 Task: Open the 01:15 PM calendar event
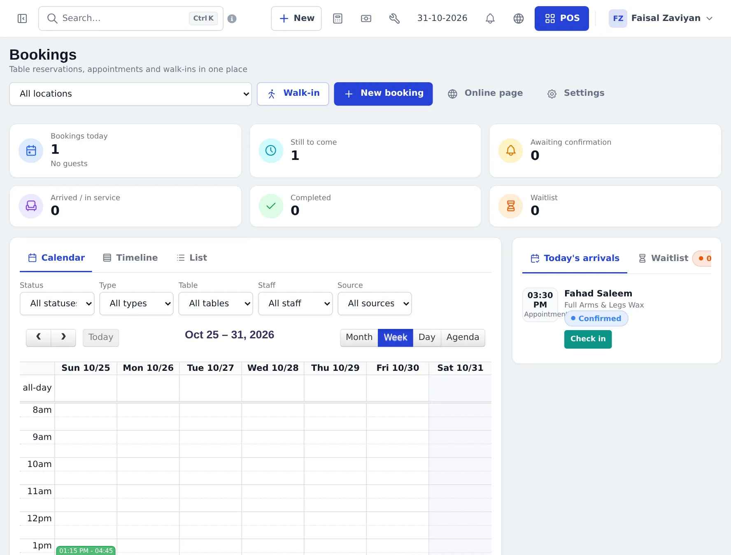coord(86,550)
